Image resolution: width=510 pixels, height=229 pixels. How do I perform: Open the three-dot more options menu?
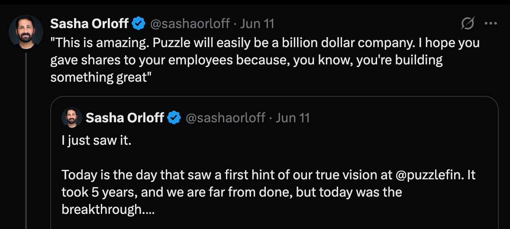click(x=491, y=23)
